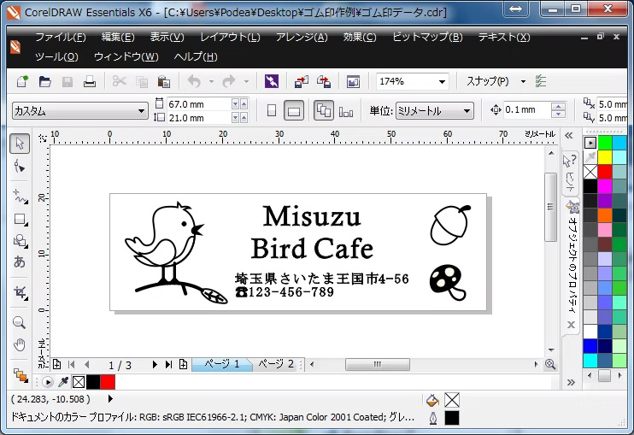Screen dimensions: 634x435
Task: Select the Pan hand tool
Action: click(x=20, y=345)
